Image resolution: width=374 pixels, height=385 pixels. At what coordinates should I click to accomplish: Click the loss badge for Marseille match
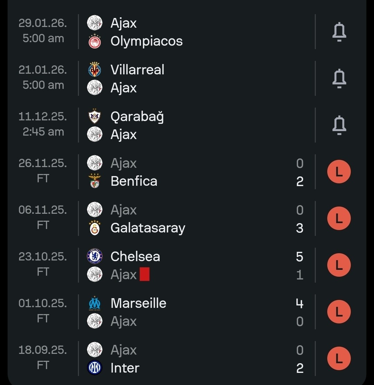coord(339,312)
